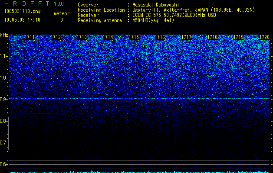Click the 0.9 kHz axis label

coord(3,99)
